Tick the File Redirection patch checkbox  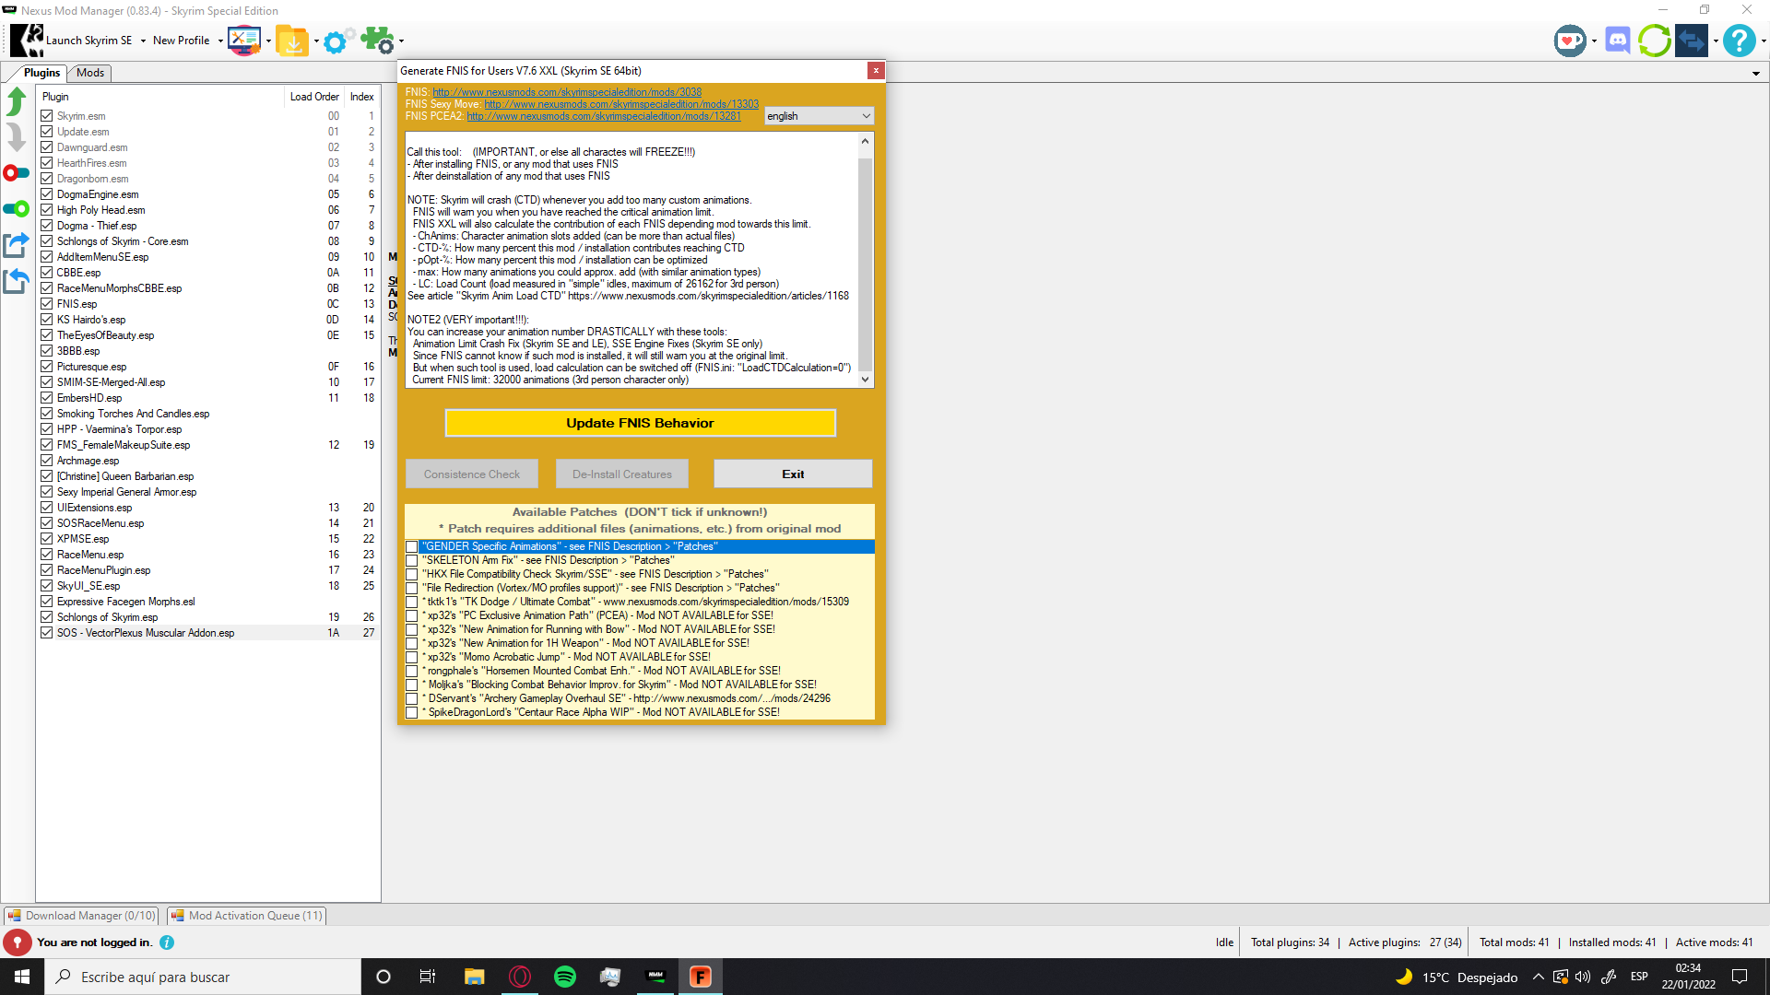click(x=412, y=589)
